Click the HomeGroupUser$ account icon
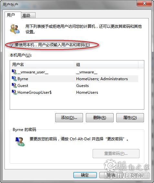Viewport: 154px width, 183px height. pyautogui.click(x=14, y=92)
